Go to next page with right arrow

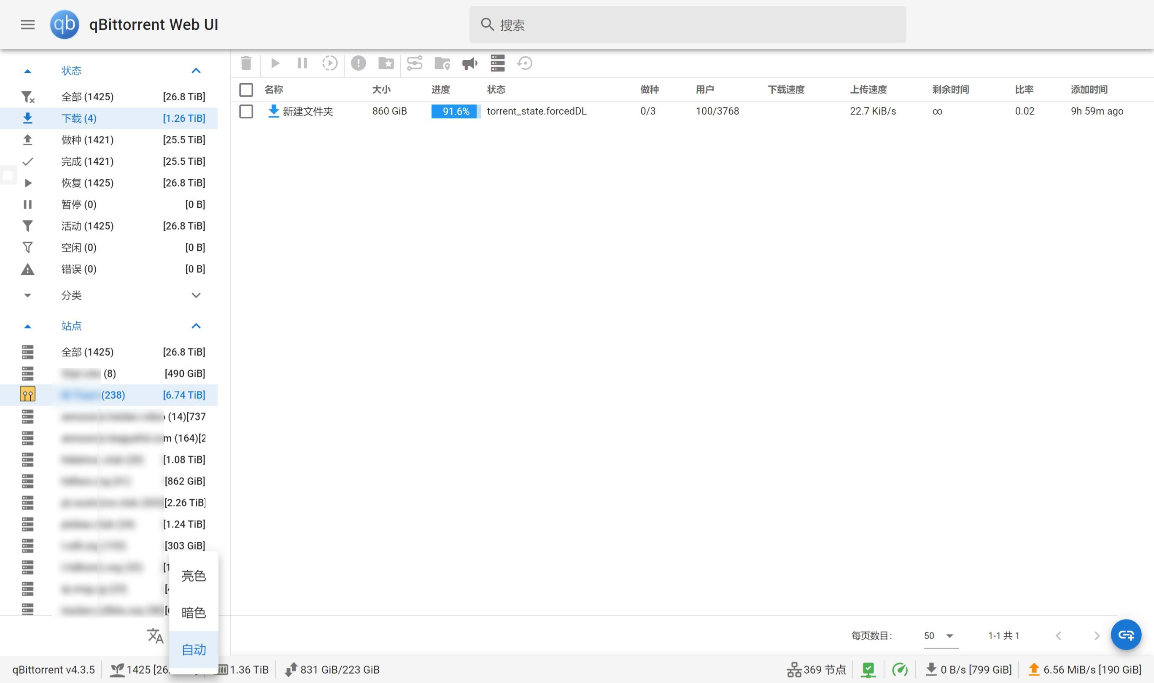(x=1097, y=635)
